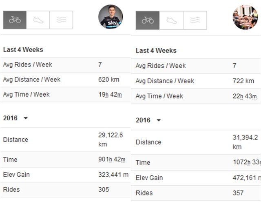Select the running shoe icon in right panel
Screen dimensions: 261x204
tap(171, 20)
